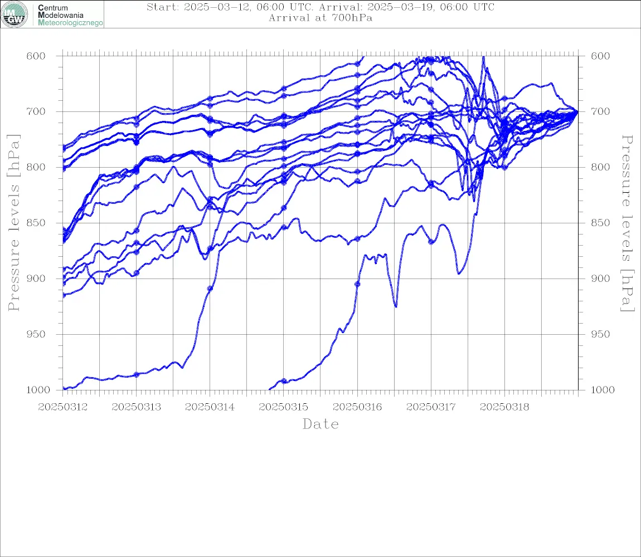Image resolution: width=641 pixels, height=557 pixels.
Task: Click the 20250313 date label
Action: pos(137,407)
